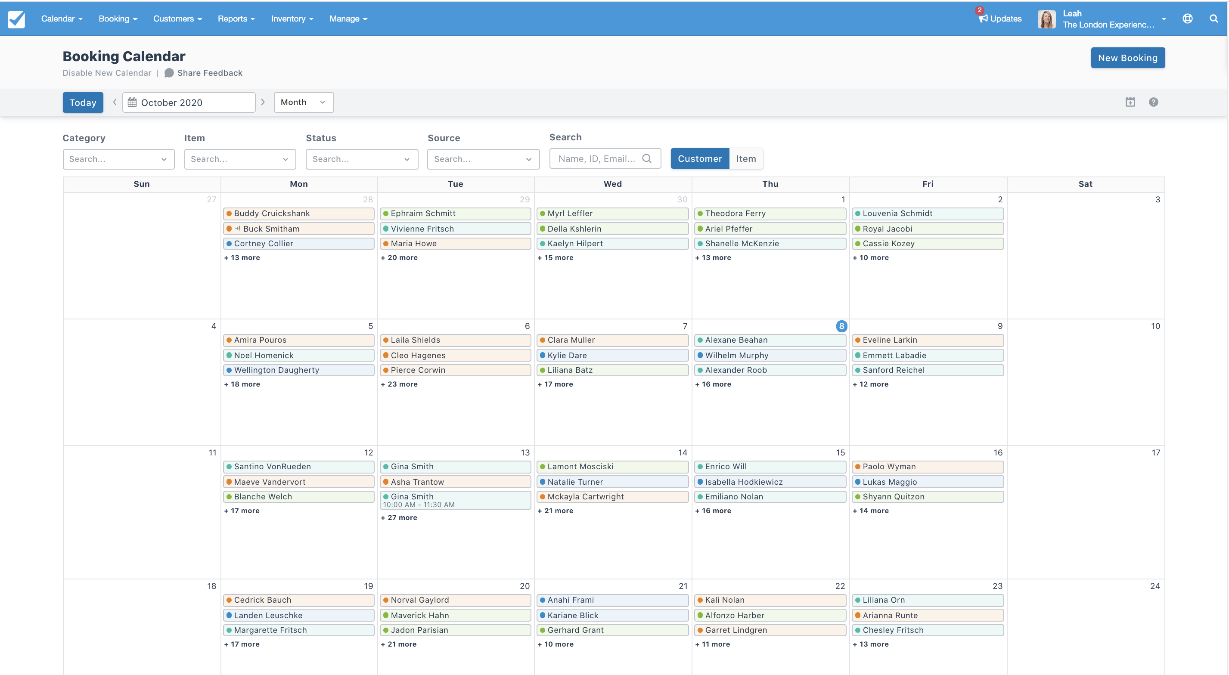Screen dimensions: 1229x675
Task: Open the Booking menu
Action: click(118, 19)
